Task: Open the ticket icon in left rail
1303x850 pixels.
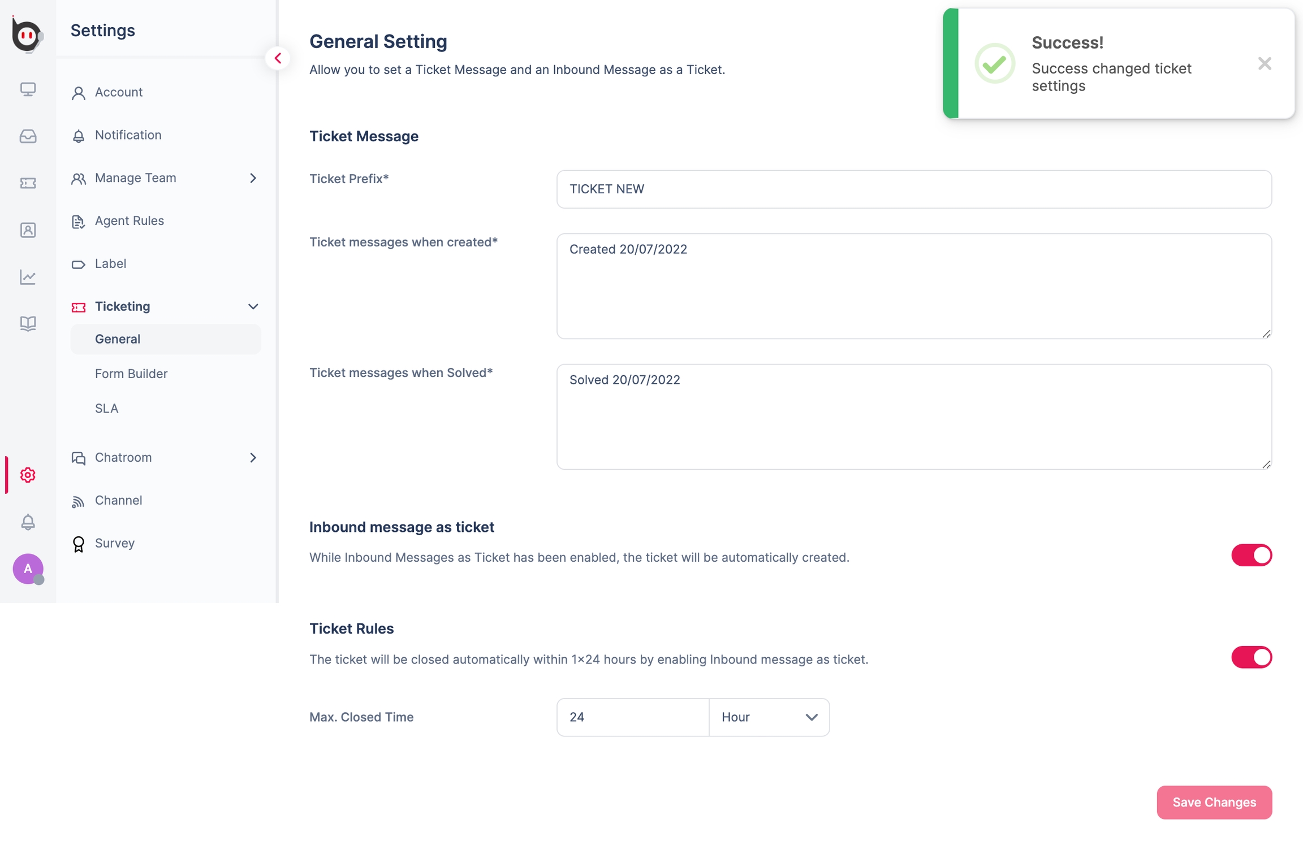Action: [28, 183]
